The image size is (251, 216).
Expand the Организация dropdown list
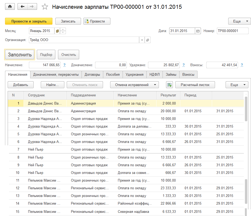point(142,40)
